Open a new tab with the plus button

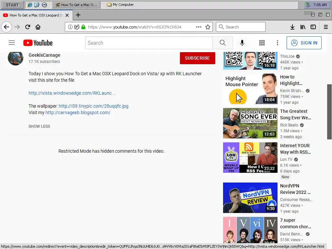tap(78, 15)
